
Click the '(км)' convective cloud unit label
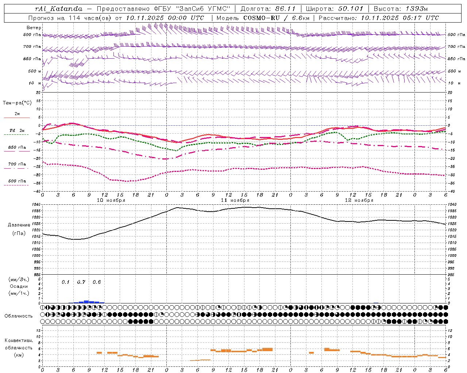click(x=19, y=355)
